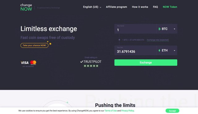Click the Trustpilot five-star rating
This screenshot has height=114, width=198.
(91, 66)
